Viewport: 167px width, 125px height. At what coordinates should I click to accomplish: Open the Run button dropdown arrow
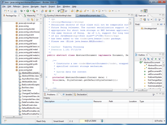coord(31,11)
